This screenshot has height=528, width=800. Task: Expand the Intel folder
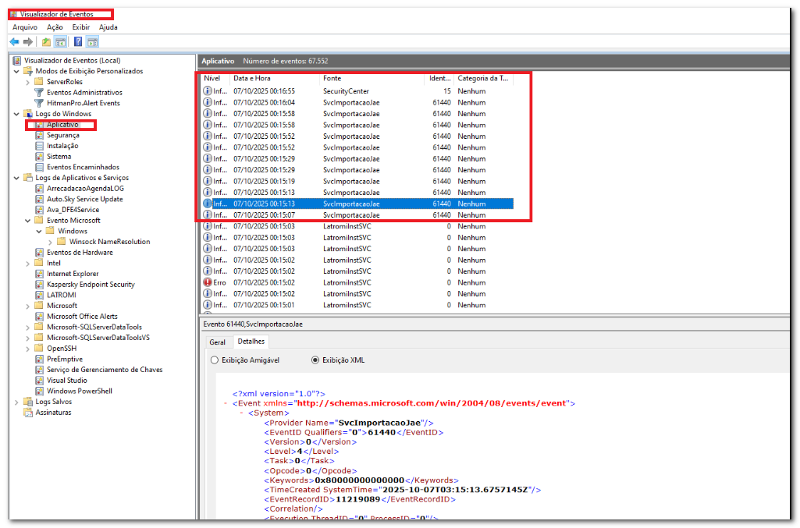click(x=27, y=264)
